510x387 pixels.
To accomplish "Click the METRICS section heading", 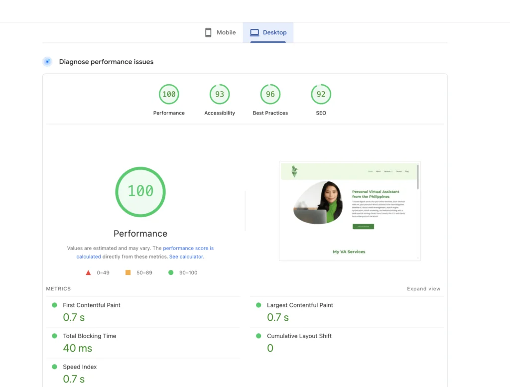I will click(x=58, y=289).
